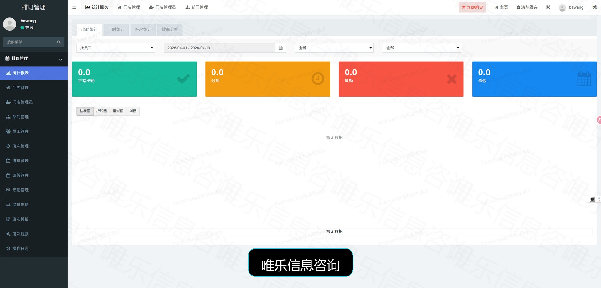
Task: Click the bawang avatar in top bar
Action: pyautogui.click(x=562, y=7)
